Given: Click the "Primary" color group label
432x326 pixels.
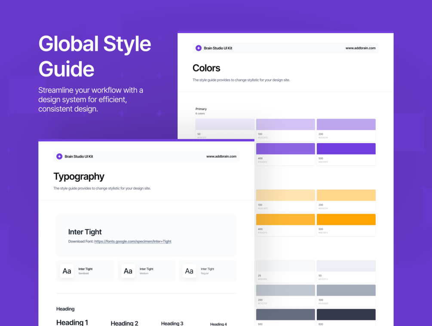Looking at the screenshot, I should [201, 109].
